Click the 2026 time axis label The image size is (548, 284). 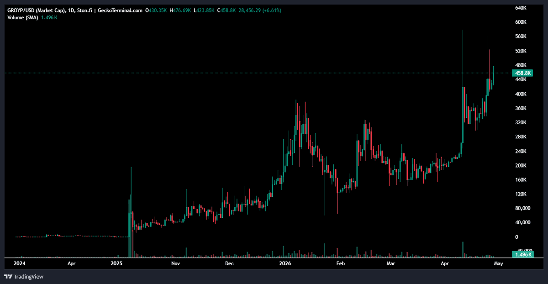click(x=285, y=263)
